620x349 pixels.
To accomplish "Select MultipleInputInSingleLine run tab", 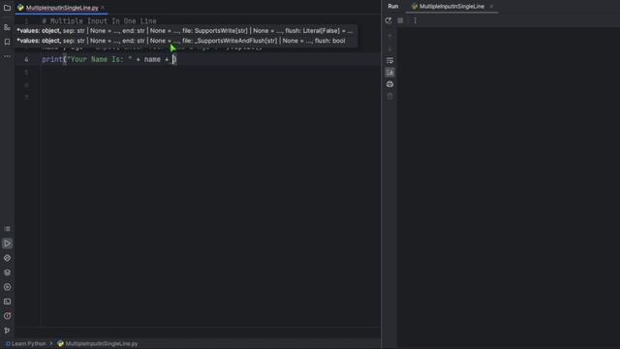I will (x=451, y=7).
